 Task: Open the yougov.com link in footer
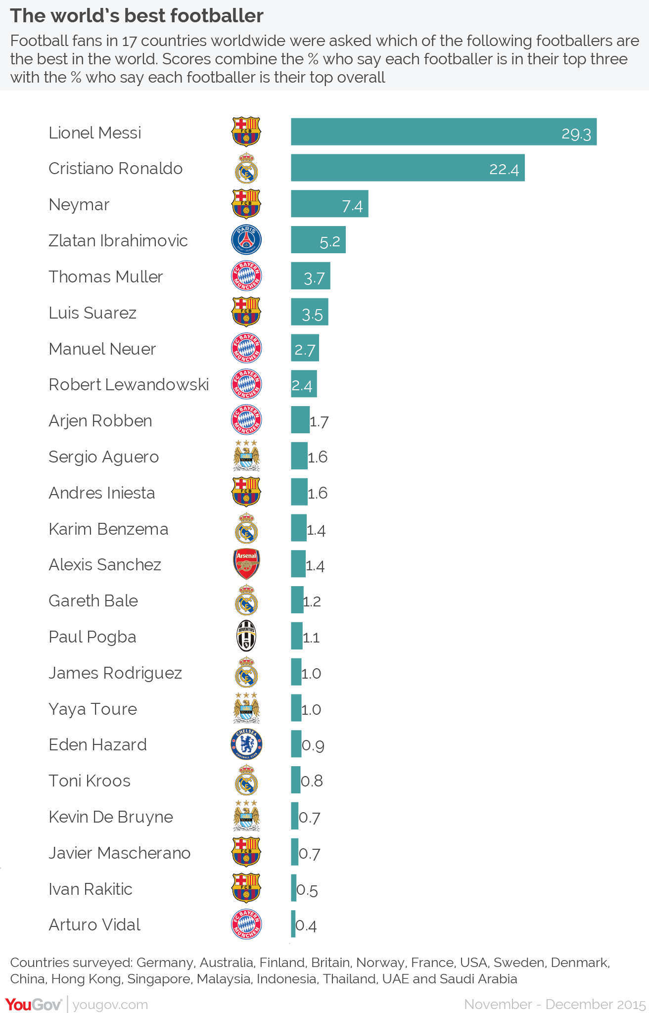pos(110,1005)
